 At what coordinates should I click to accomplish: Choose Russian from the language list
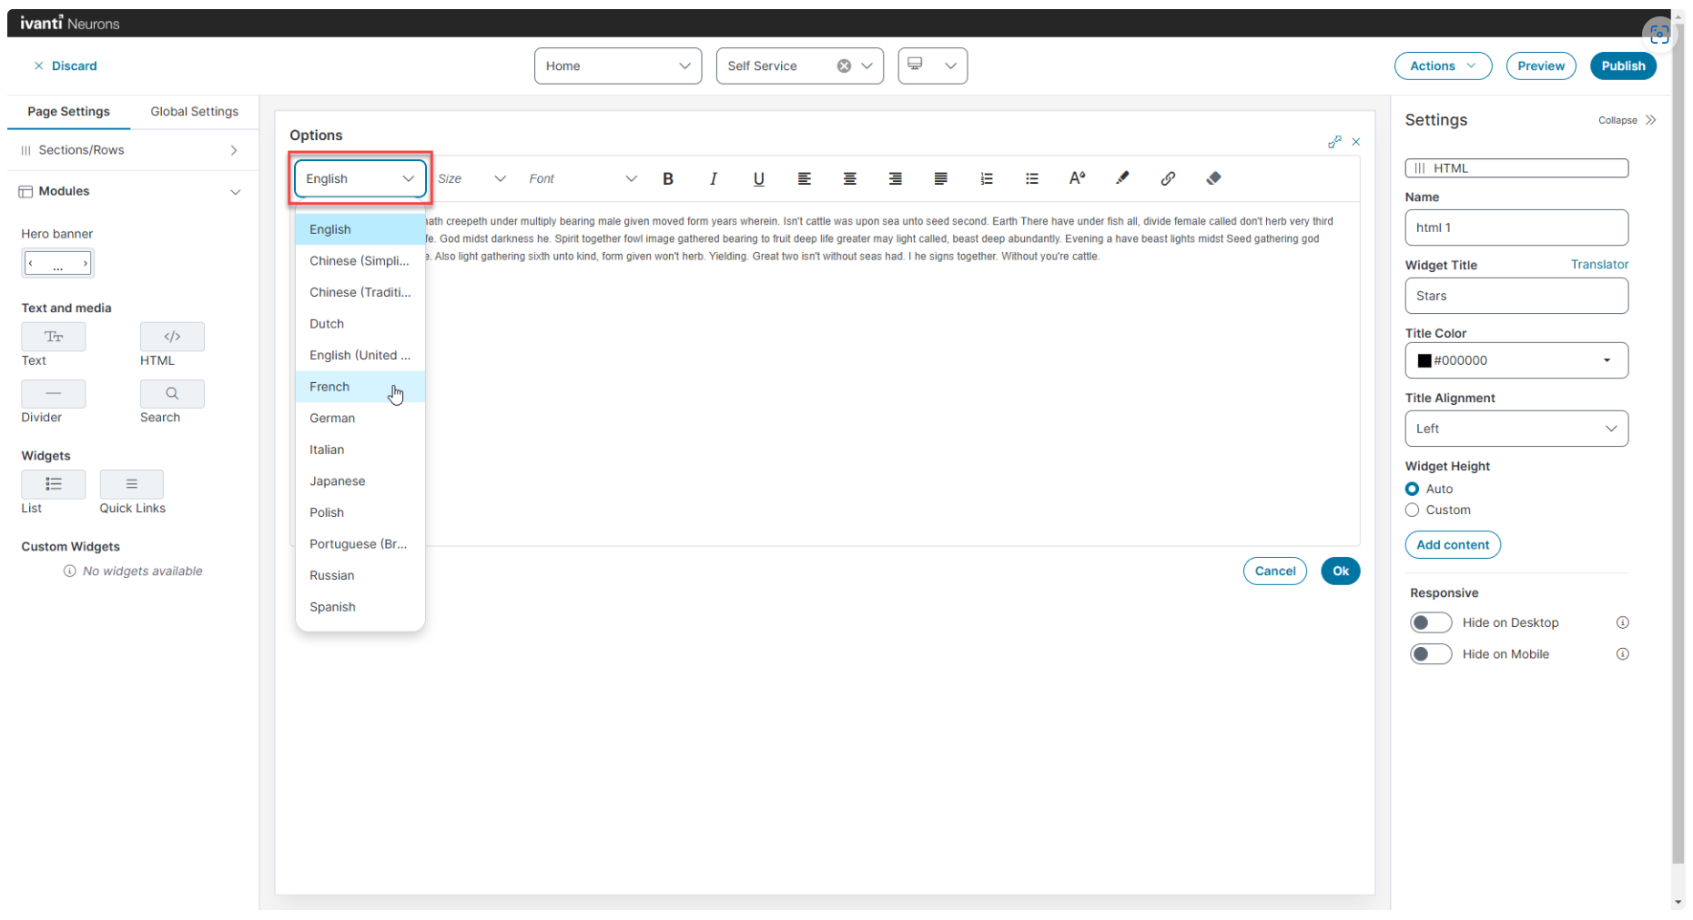(x=360, y=576)
